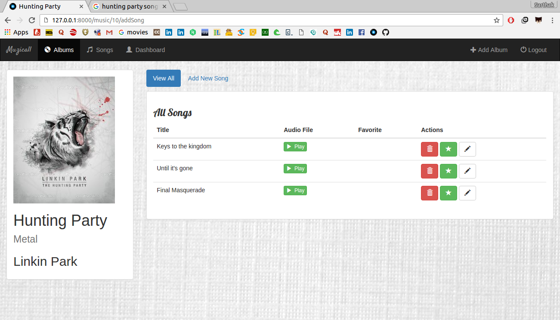The width and height of the screenshot is (560, 320).
Task: Click the Keys to the kingdom title
Action: [x=184, y=146]
